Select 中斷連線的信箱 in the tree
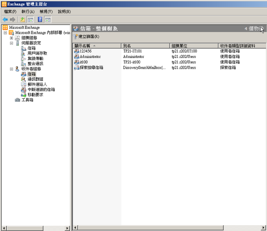Viewport: 267px width, 231px height. 41,90
